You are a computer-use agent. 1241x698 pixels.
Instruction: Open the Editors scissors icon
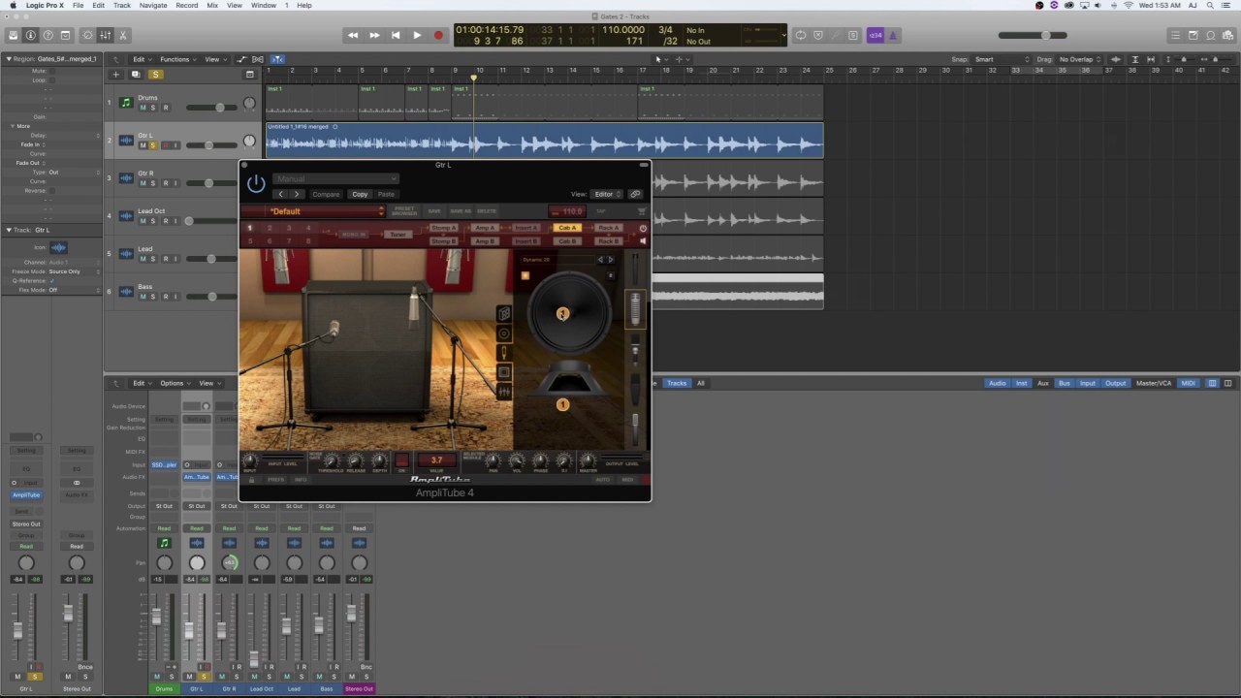[123, 36]
